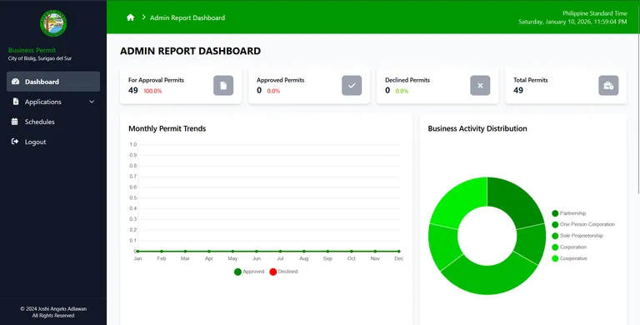Toggle the Declined series in chart legend

283,272
